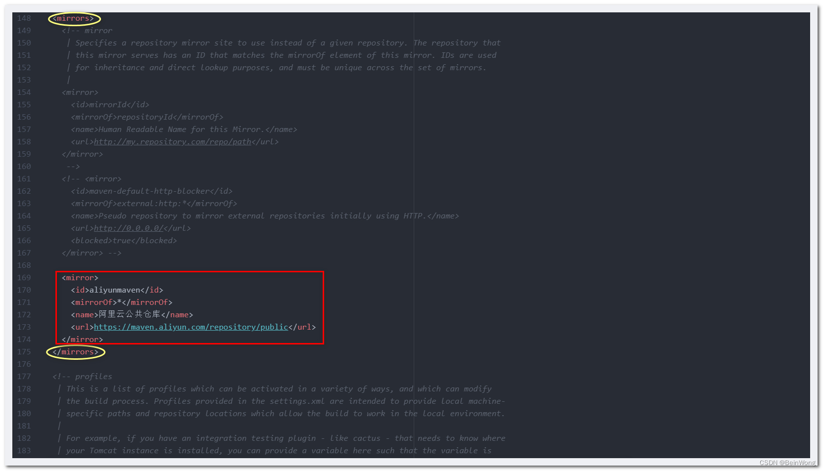This screenshot has width=823, height=471.
Task: Click the <id>maven-default-http-blocker</id> line
Action: [151, 191]
